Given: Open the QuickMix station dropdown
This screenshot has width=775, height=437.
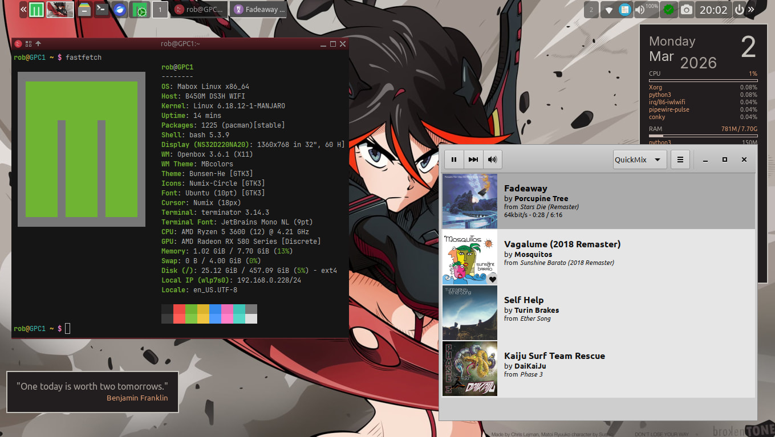Looking at the screenshot, I should (640, 160).
